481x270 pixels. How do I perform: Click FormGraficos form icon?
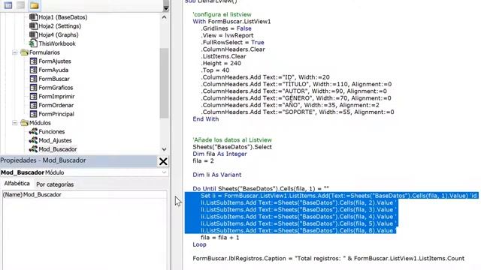click(33, 88)
